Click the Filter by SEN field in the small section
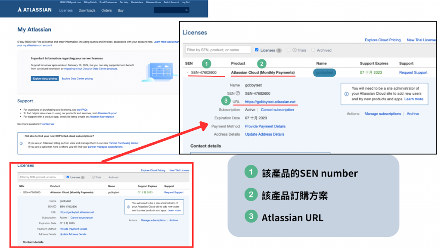441x248 pixels. (41, 177)
